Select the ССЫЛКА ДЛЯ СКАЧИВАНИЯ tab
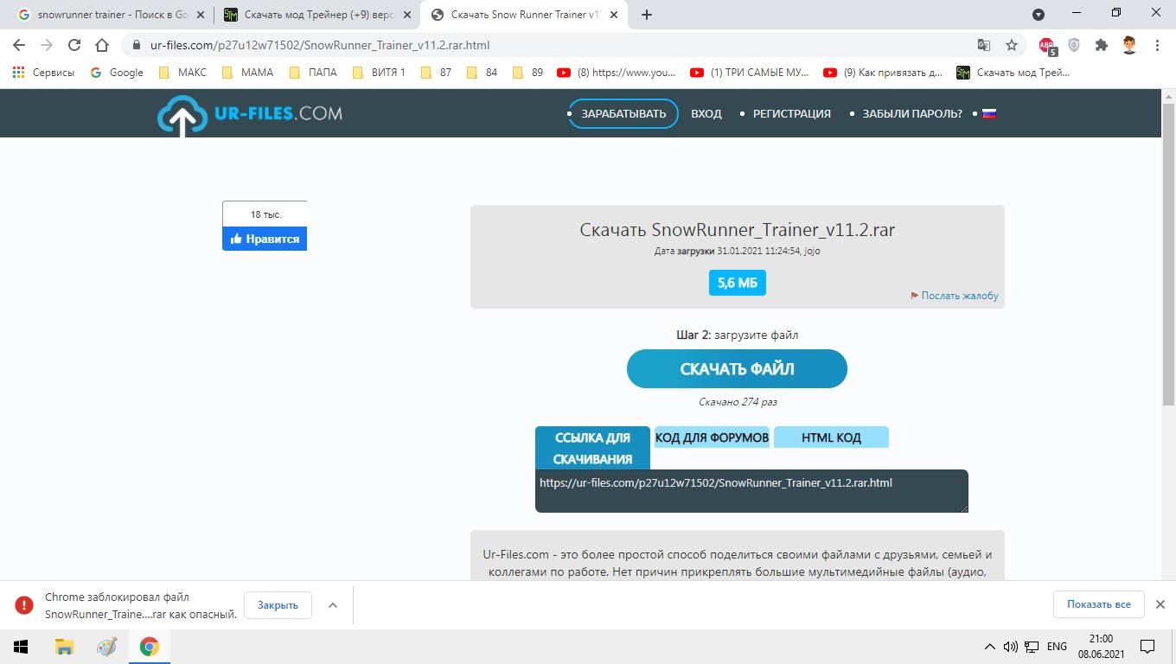The width and height of the screenshot is (1176, 664). click(x=592, y=448)
